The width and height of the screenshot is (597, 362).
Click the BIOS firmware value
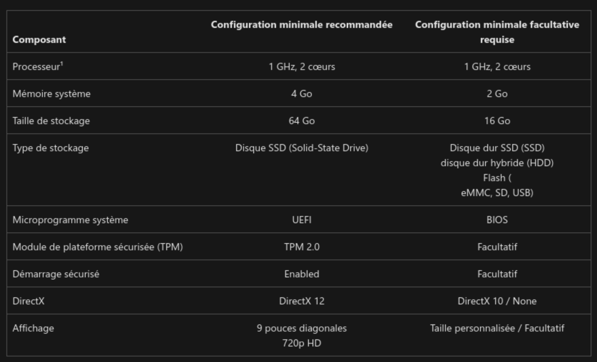[x=497, y=220]
